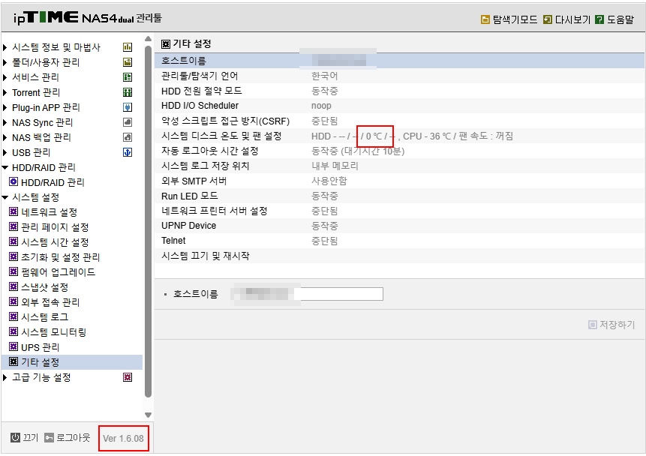
Task: Click the 로그아웃 text link
Action: [x=73, y=437]
